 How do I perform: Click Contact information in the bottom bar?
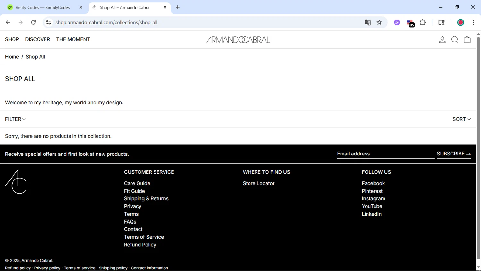(149, 268)
